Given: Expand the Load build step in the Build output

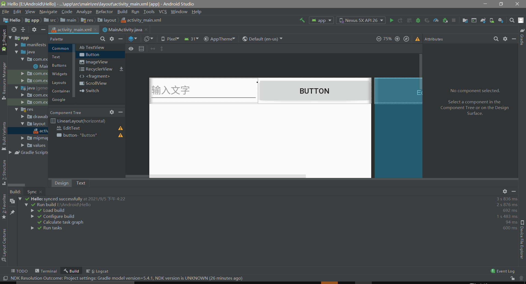Looking at the screenshot, I should coord(32,210).
